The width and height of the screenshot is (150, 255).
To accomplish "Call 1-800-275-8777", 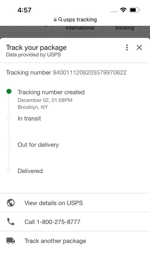I will coord(75,222).
